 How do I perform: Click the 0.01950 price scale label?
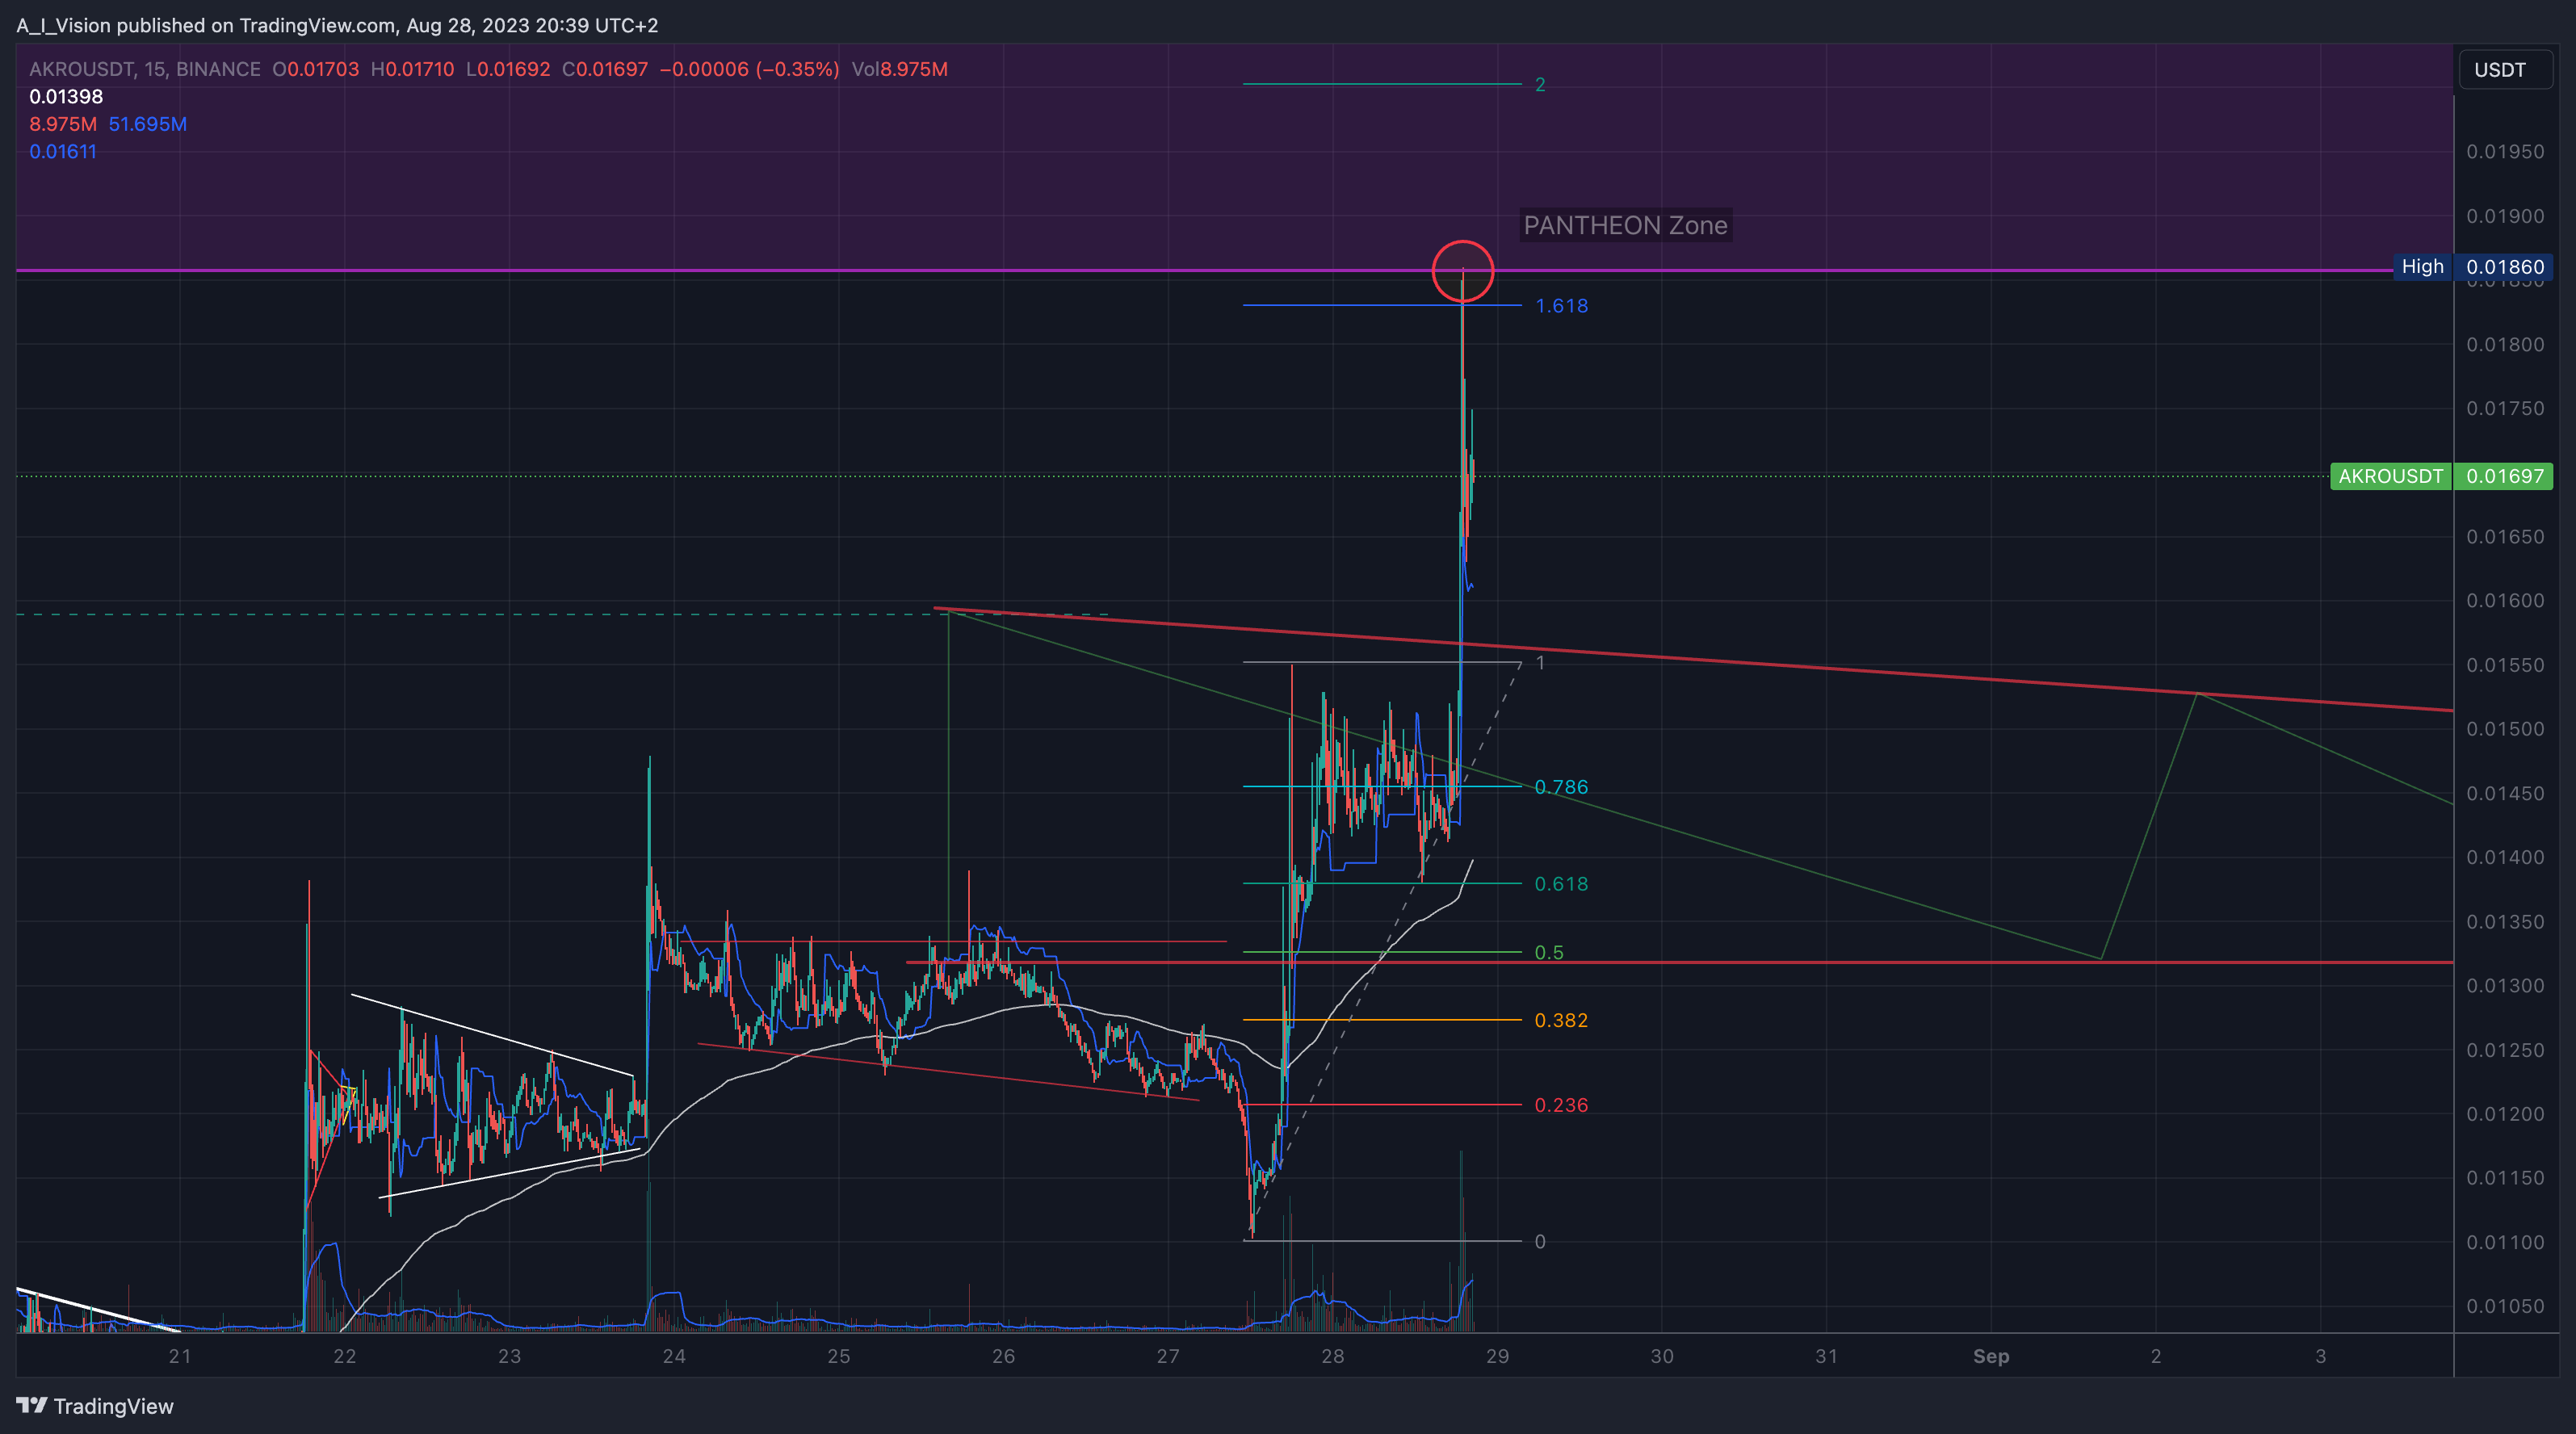[2505, 152]
